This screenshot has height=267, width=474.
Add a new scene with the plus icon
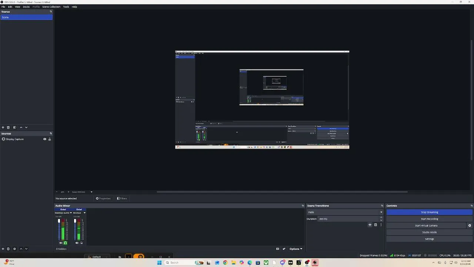3,127
